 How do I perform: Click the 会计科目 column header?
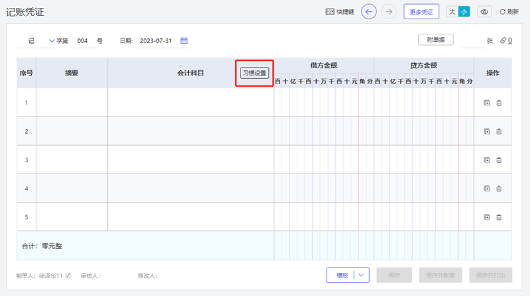(x=191, y=73)
